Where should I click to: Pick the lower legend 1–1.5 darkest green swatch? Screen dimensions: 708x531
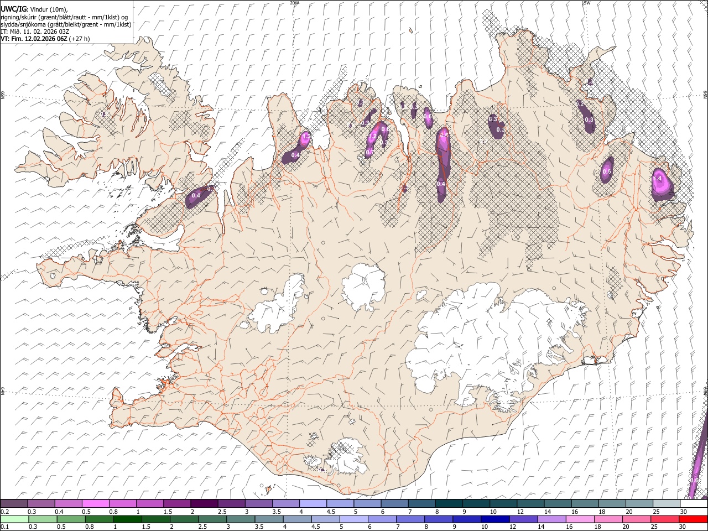pyautogui.click(x=127, y=519)
